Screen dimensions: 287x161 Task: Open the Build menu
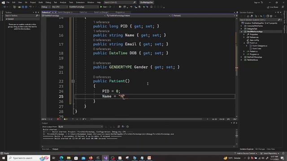click(40, 2)
